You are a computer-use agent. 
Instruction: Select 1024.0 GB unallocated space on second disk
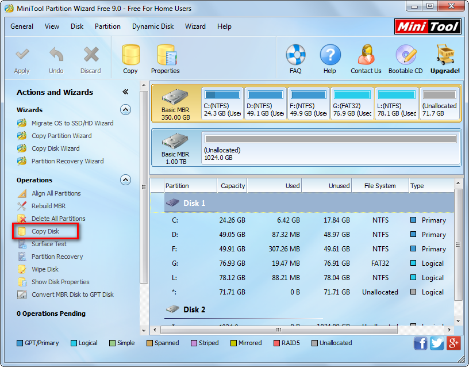point(331,148)
